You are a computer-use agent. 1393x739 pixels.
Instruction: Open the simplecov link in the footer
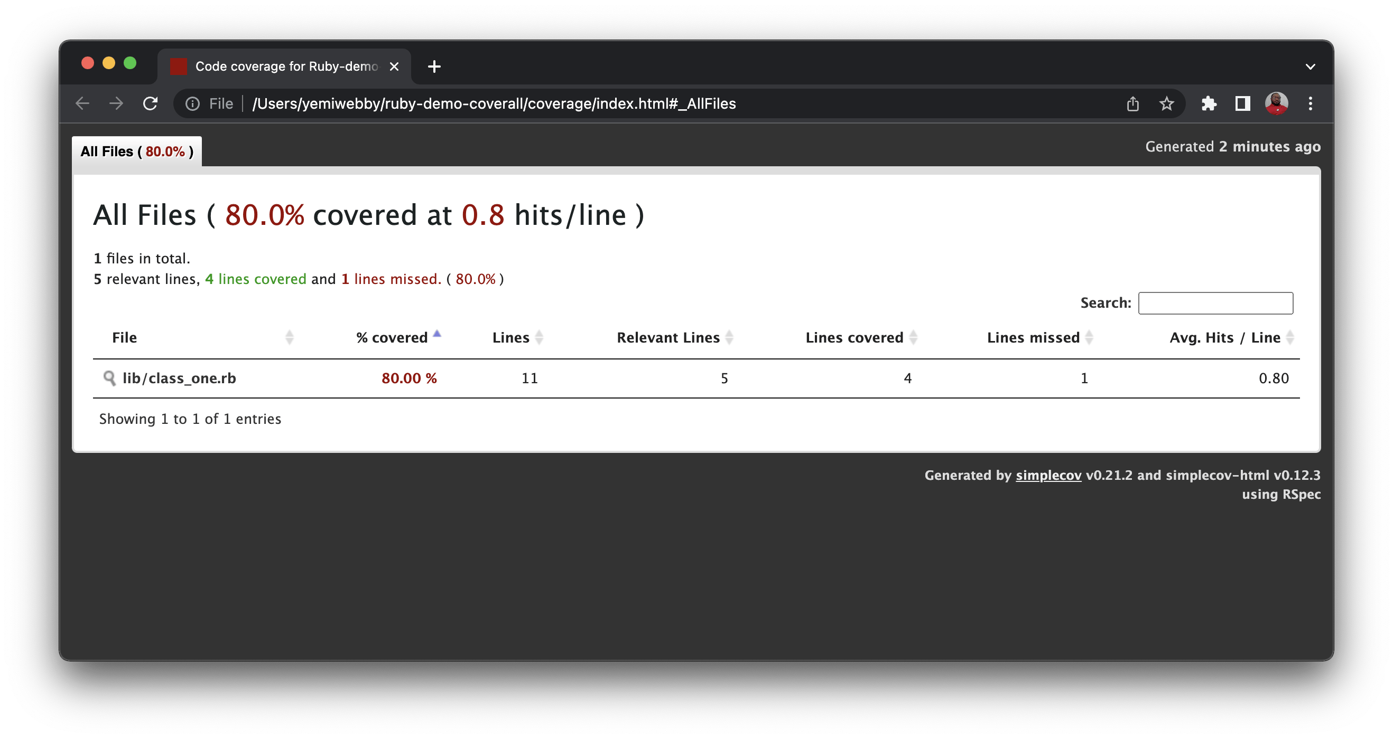point(1047,476)
